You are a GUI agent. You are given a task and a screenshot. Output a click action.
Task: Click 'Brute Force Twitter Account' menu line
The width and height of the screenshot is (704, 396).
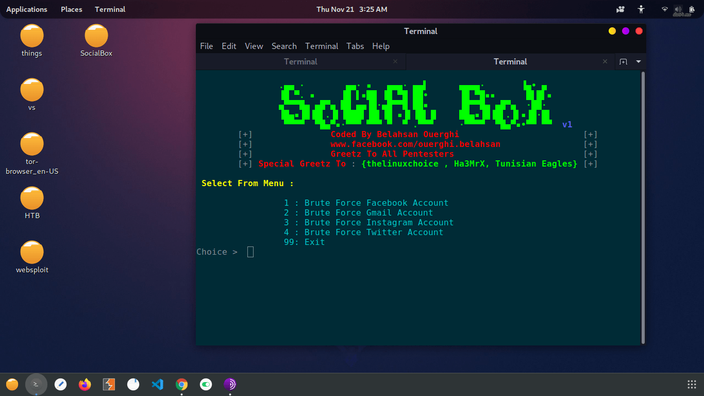coord(364,232)
